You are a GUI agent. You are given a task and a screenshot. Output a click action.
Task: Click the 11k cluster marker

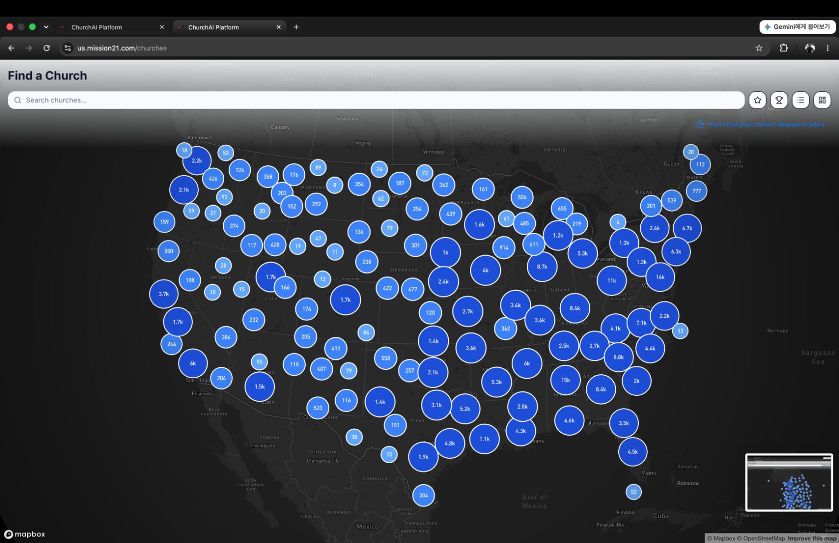pos(612,280)
